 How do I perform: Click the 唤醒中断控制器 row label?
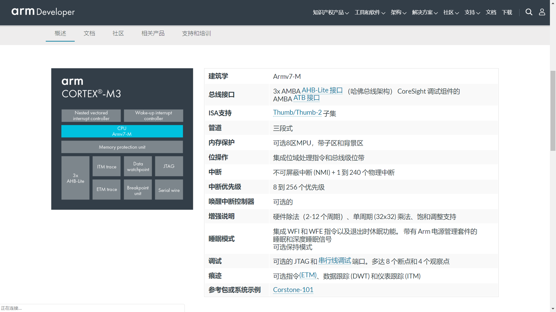231,202
